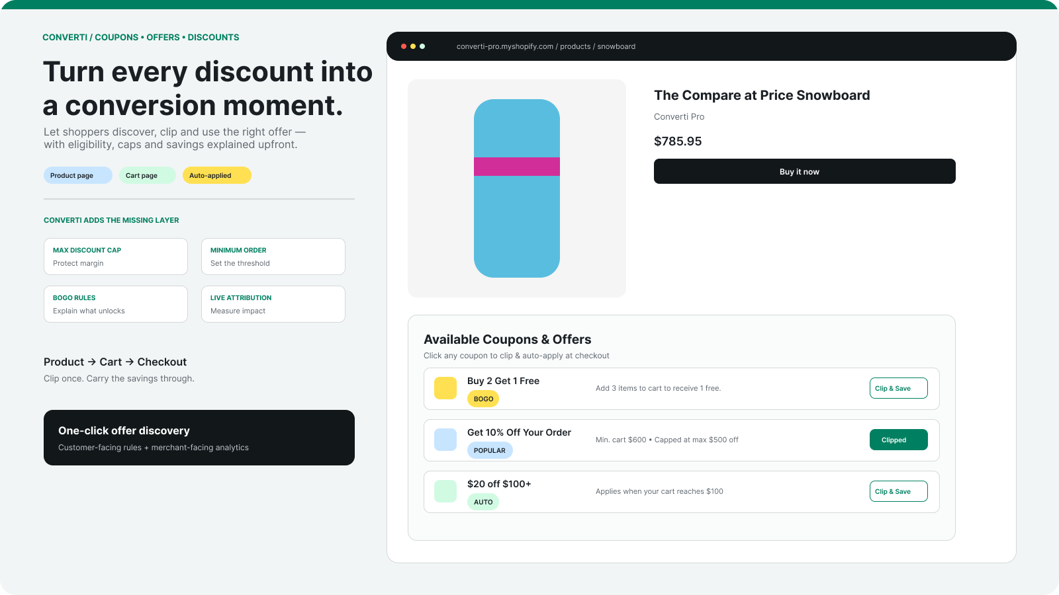This screenshot has height=595, width=1059.
Task: Select the Auto-applied pill
Action: pos(217,175)
